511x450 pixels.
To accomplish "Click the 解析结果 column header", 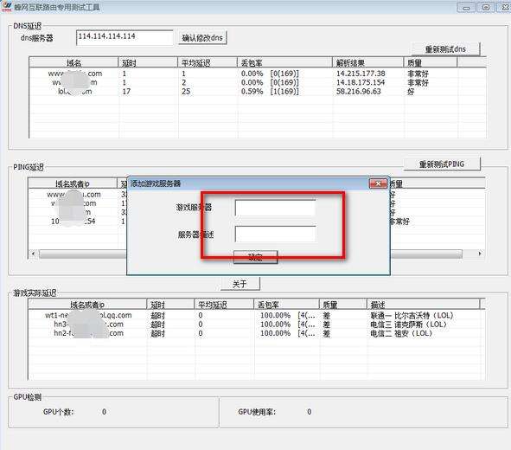I will [368, 62].
